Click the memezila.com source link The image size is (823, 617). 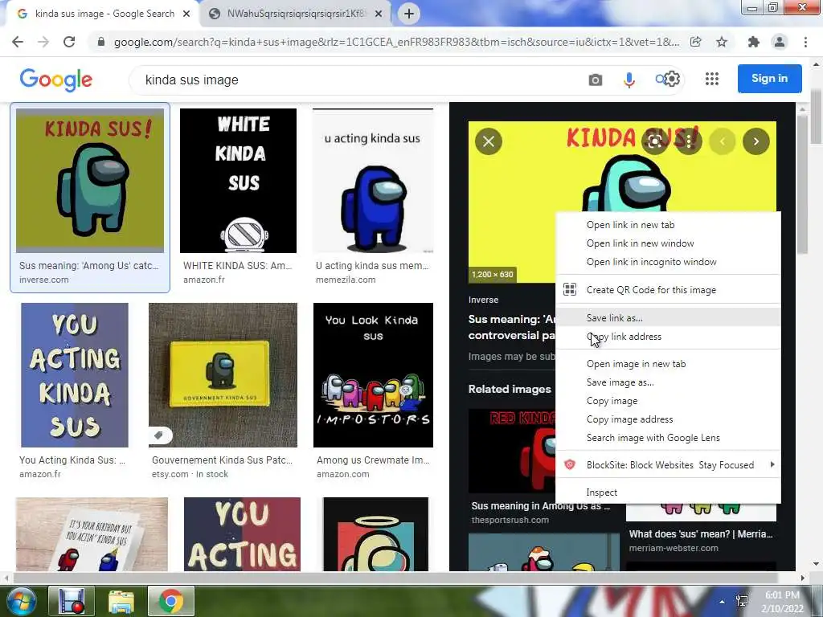[346, 280]
